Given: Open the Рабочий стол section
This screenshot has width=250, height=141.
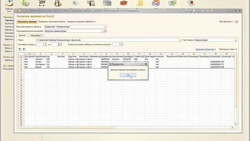Looking at the screenshot, I should [x=9, y=6].
